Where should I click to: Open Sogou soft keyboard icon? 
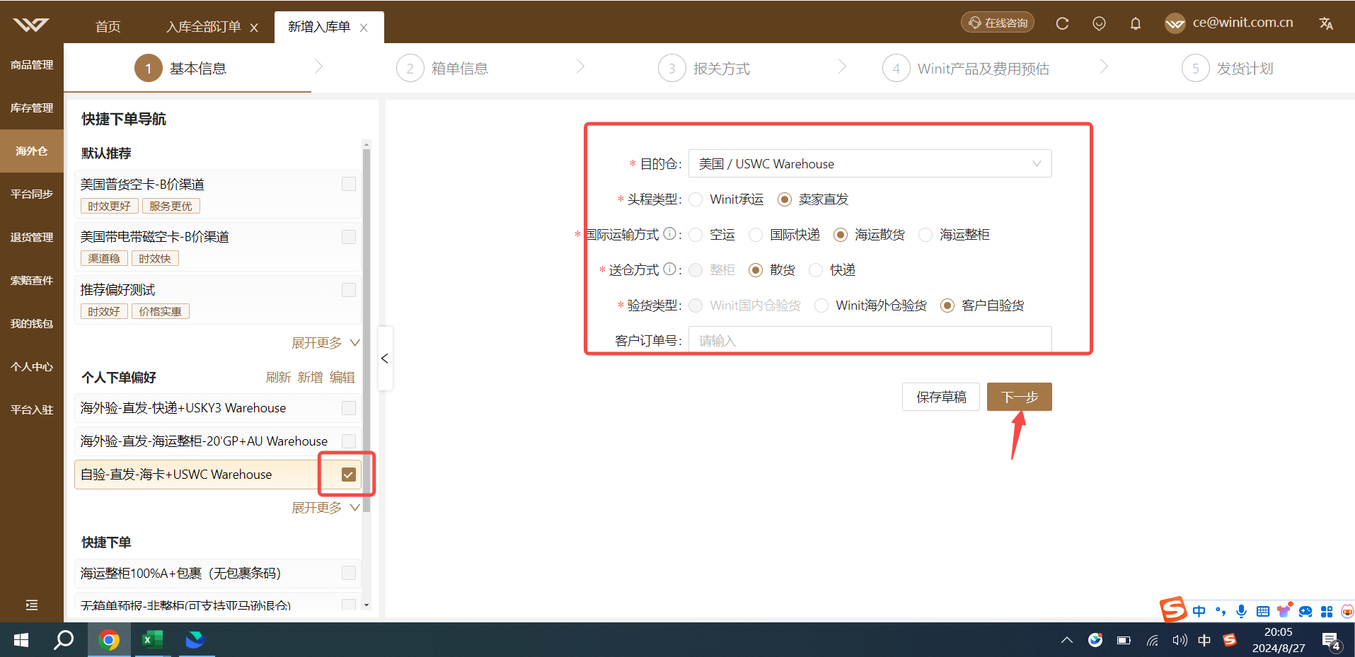(1262, 611)
